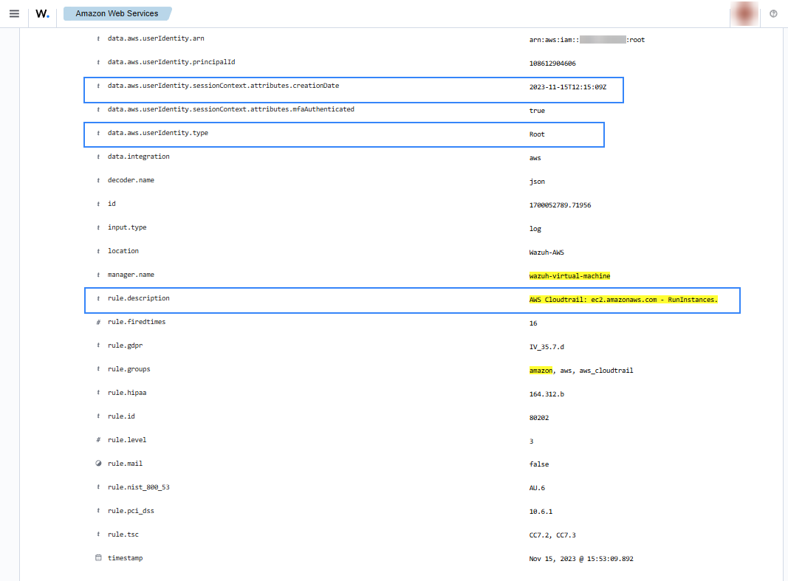Screen dimensions: 788x581
Task: Click the RunInstances rule description value
Action: 623,300
